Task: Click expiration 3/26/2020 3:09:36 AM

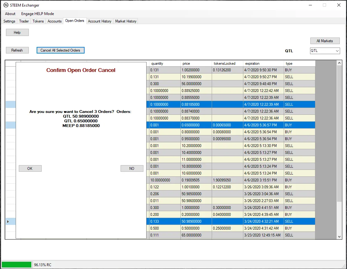Action: pyautogui.click(x=264, y=187)
